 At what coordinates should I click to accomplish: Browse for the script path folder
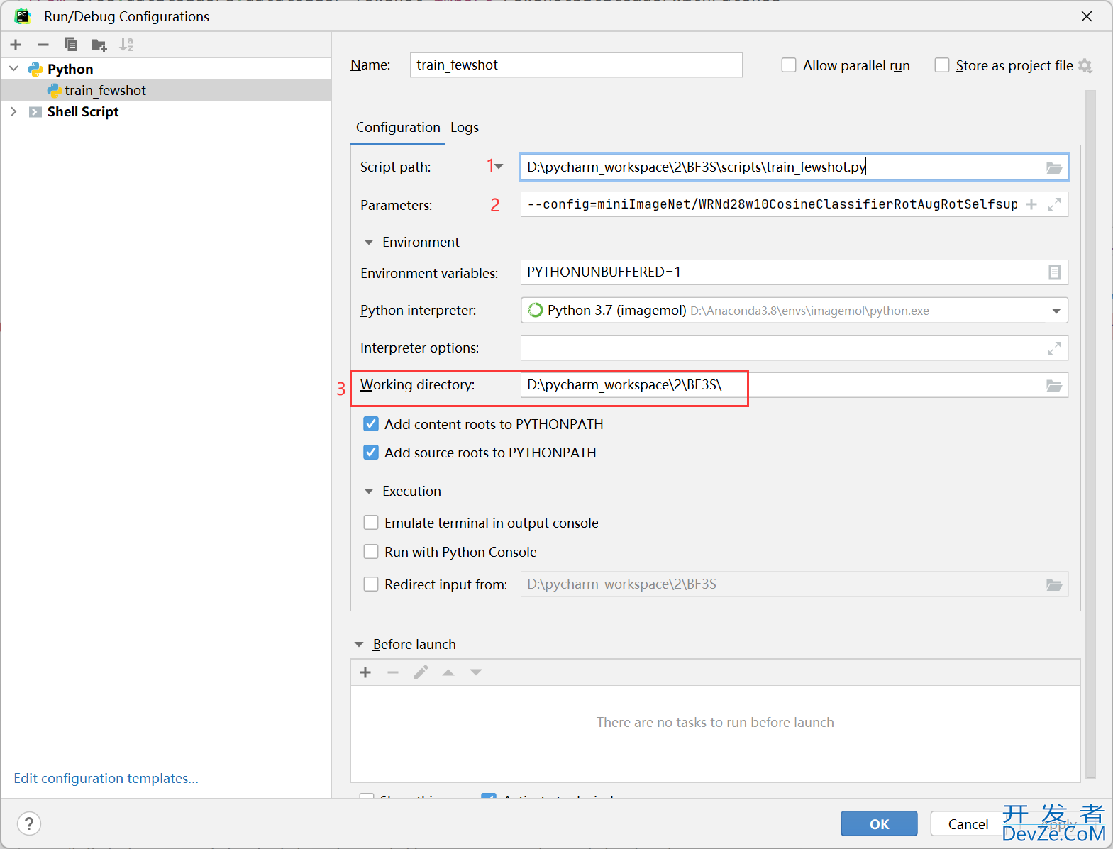pyautogui.click(x=1054, y=167)
